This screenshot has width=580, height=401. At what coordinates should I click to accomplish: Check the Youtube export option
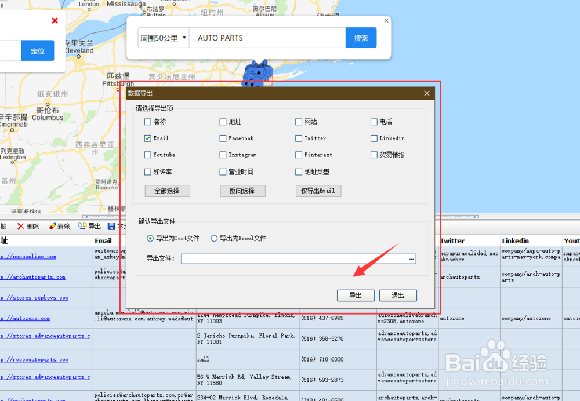(x=147, y=155)
